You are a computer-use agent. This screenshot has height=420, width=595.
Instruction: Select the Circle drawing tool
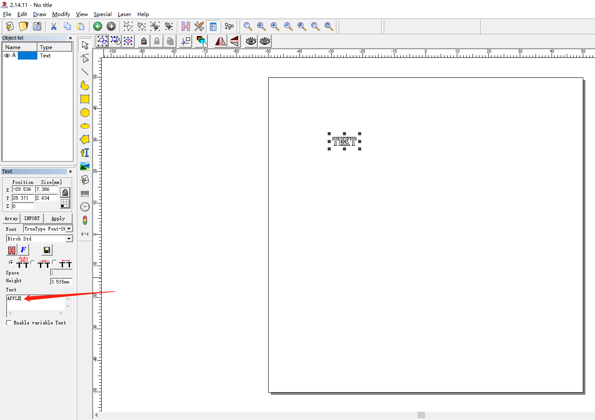click(x=85, y=113)
